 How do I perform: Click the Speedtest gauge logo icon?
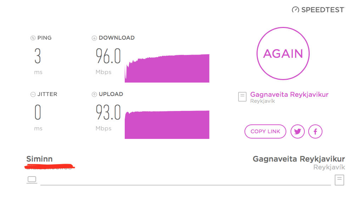(x=296, y=10)
